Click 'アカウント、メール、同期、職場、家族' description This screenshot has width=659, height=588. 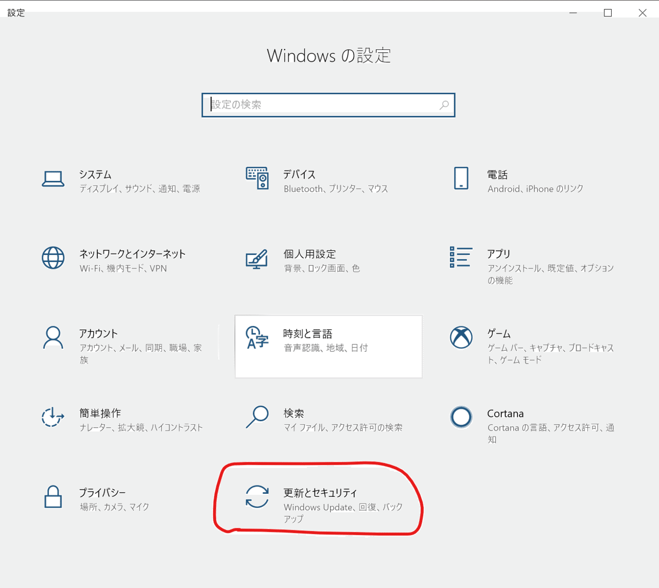(x=141, y=354)
